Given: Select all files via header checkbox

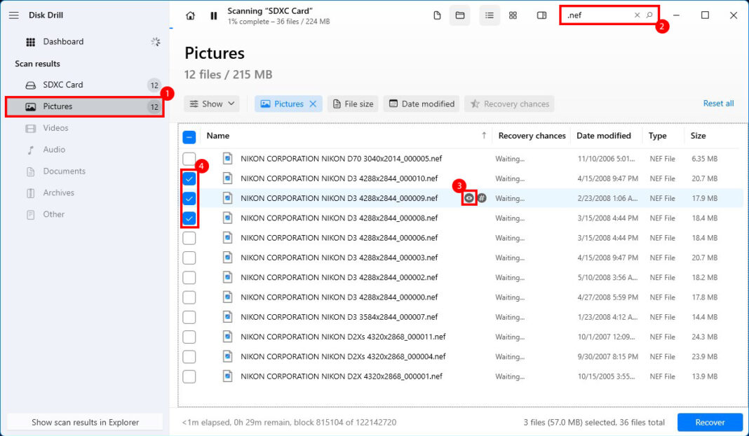Looking at the screenshot, I should pyautogui.click(x=189, y=136).
